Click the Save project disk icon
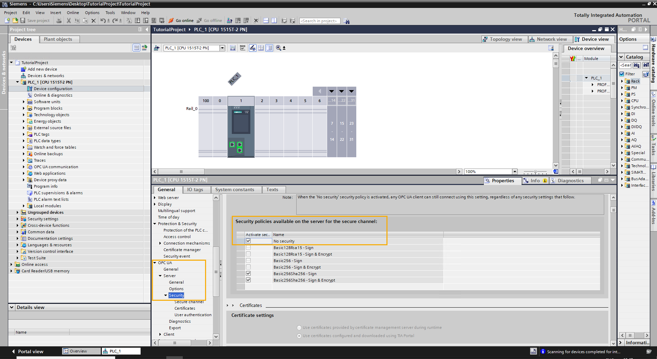The height and width of the screenshot is (359, 657). (23, 21)
